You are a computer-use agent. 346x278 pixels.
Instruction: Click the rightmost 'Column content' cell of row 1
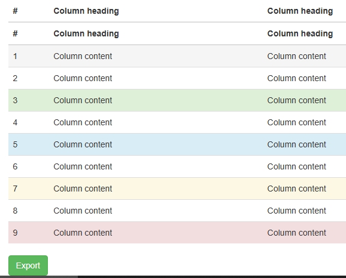click(x=296, y=56)
